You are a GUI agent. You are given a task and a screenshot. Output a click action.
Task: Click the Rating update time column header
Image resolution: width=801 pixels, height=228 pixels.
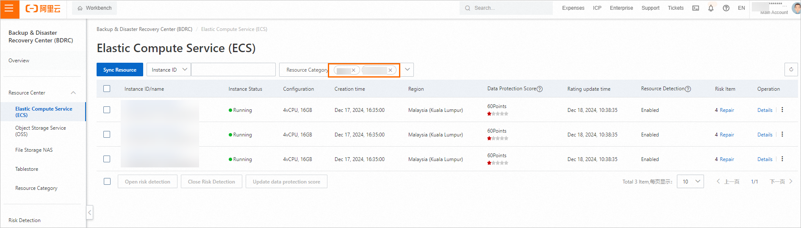coord(589,89)
